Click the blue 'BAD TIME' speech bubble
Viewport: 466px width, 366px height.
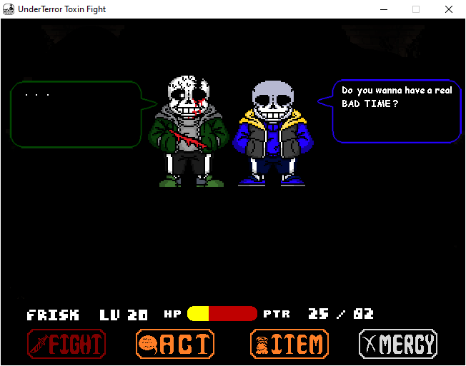point(390,111)
